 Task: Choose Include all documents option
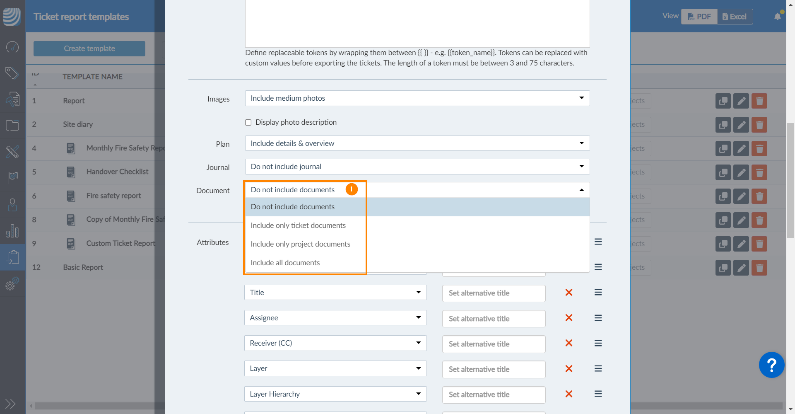[285, 263]
